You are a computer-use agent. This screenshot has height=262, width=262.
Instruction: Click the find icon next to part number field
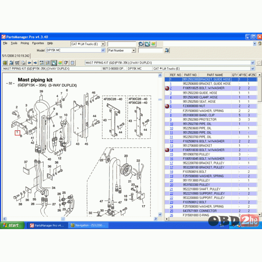pyautogui.click(x=167, y=50)
